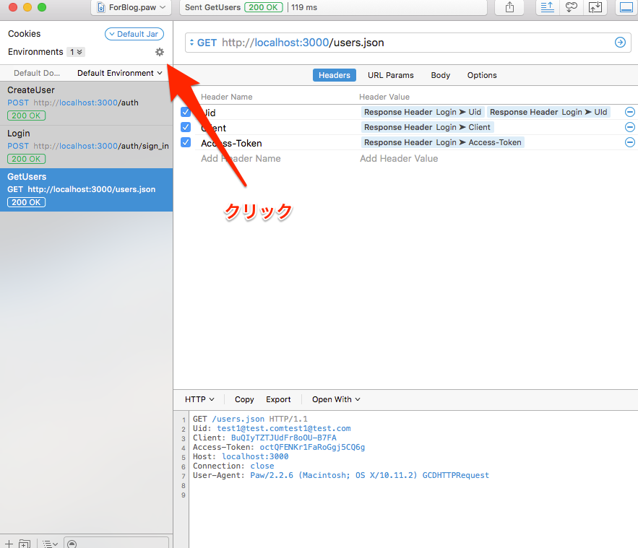Remove the Client header with its minus icon
Image resolution: width=638 pixels, height=548 pixels.
tap(629, 127)
